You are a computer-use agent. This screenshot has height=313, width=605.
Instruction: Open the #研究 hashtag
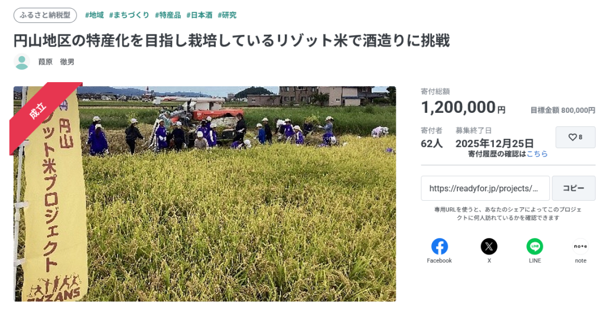point(227,15)
